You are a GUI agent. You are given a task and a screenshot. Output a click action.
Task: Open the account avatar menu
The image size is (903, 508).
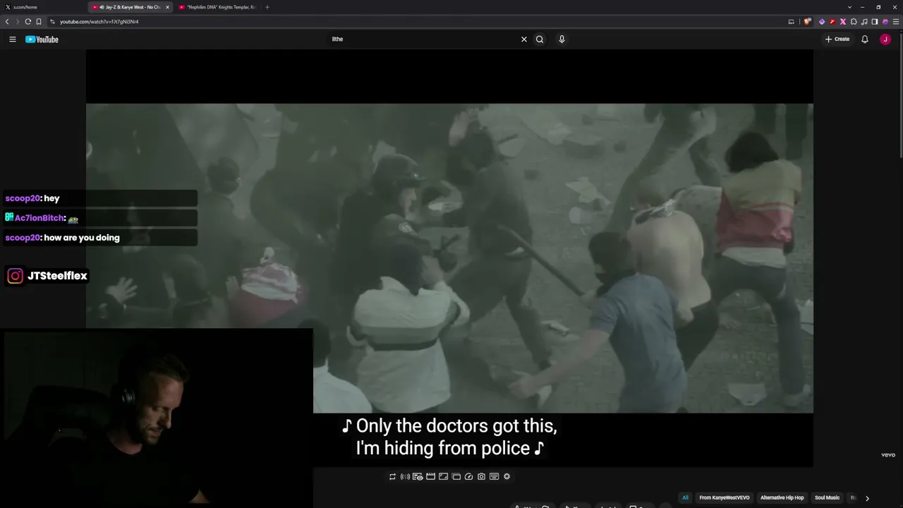pos(885,40)
